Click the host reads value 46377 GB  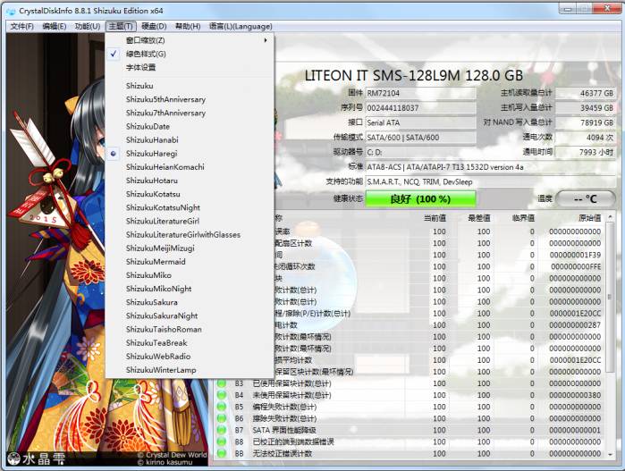coord(585,93)
